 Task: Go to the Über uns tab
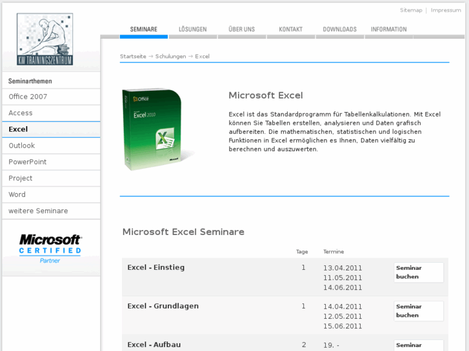coord(241,30)
